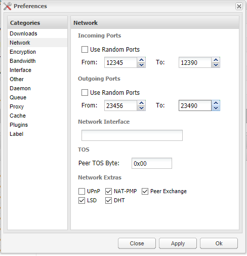Increase the outgoing To port value
This screenshot has height=256, width=247.
click(x=216, y=103)
